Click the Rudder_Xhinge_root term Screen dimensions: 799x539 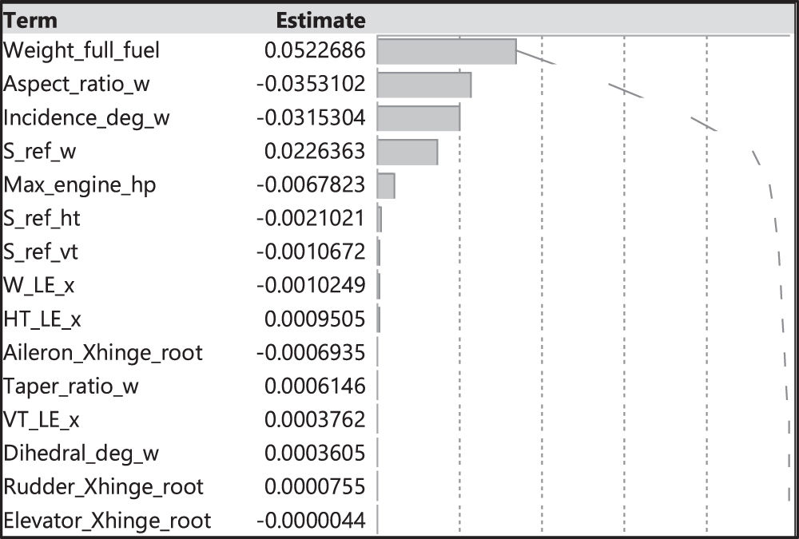pos(103,487)
